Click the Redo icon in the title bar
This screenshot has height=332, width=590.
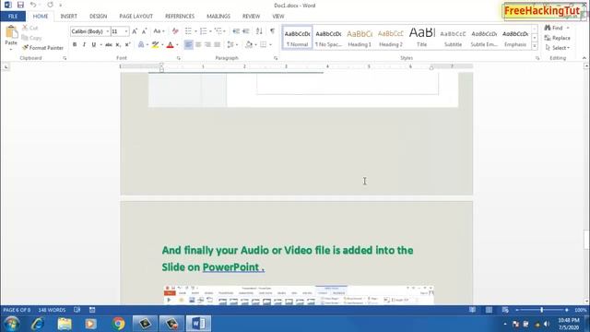pyautogui.click(x=50, y=5)
